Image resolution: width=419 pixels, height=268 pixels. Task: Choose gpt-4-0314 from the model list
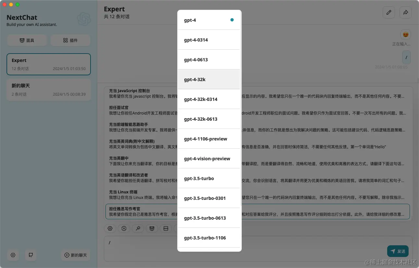209,40
